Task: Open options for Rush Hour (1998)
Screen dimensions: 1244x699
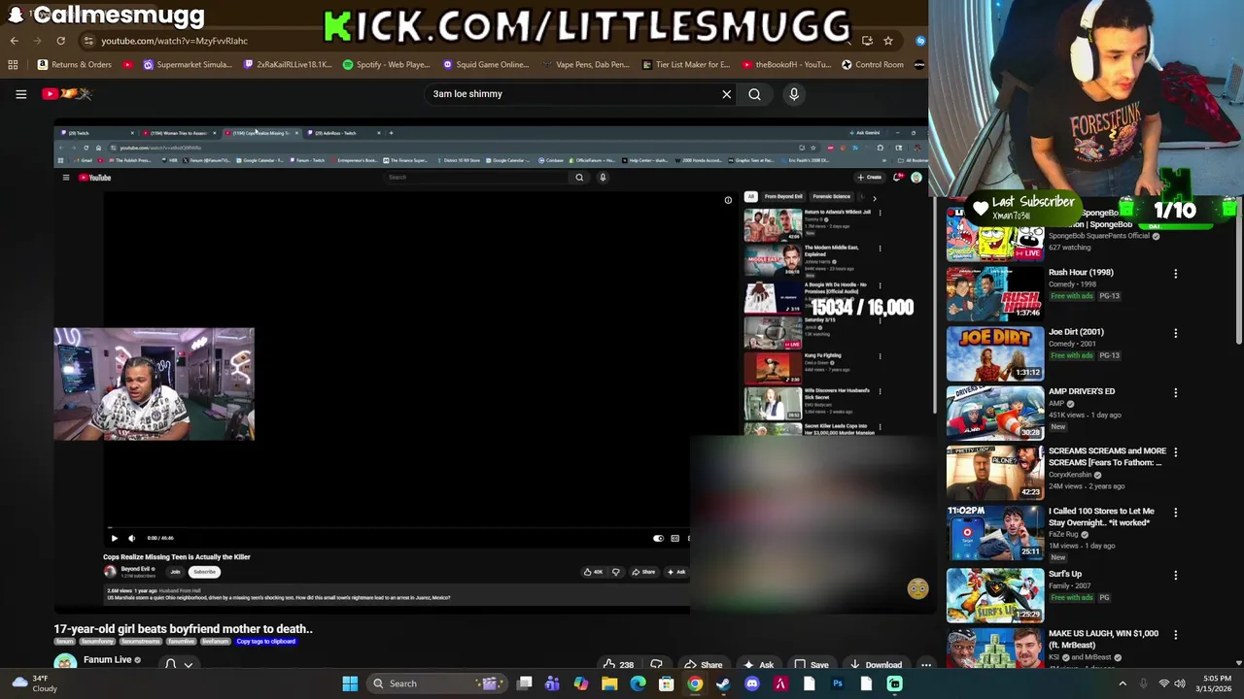Action: coord(1175,274)
